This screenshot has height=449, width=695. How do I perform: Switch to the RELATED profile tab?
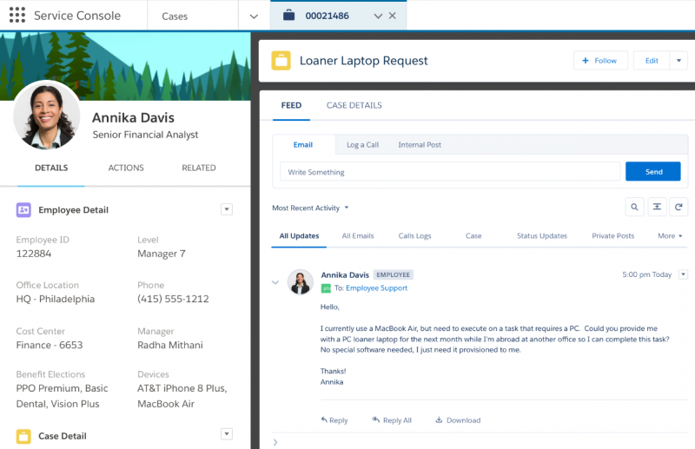click(x=199, y=168)
